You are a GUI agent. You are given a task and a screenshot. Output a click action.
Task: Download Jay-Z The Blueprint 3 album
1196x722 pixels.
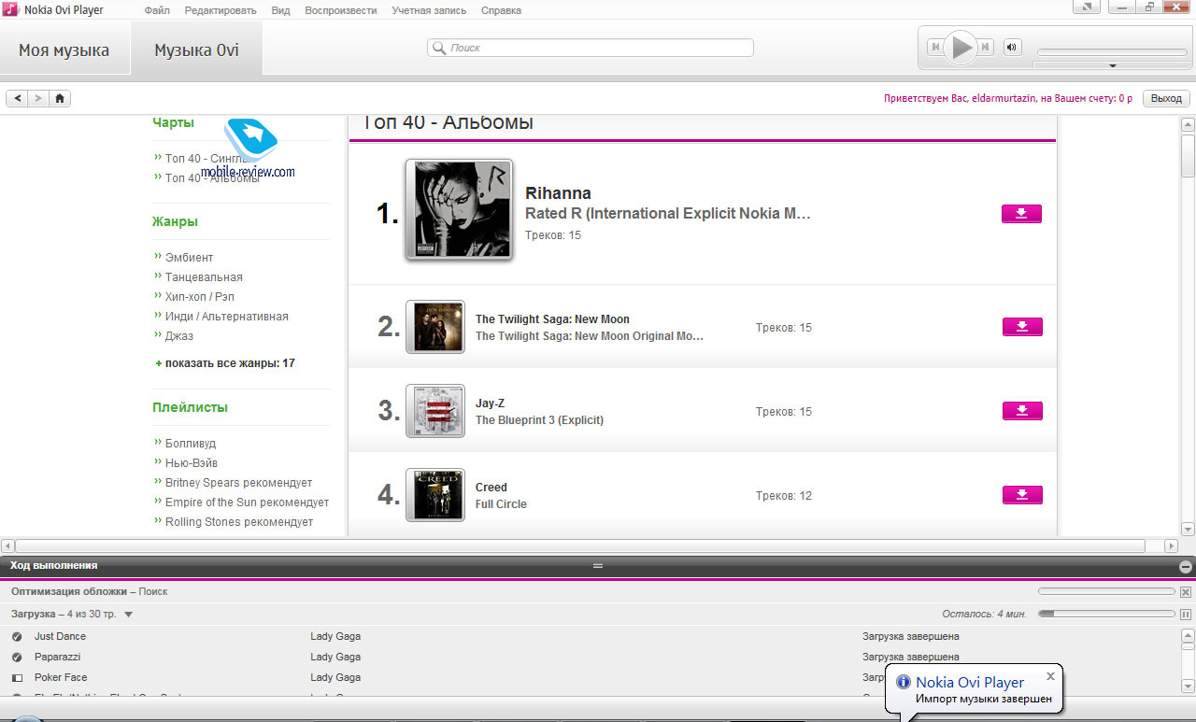click(x=1021, y=411)
